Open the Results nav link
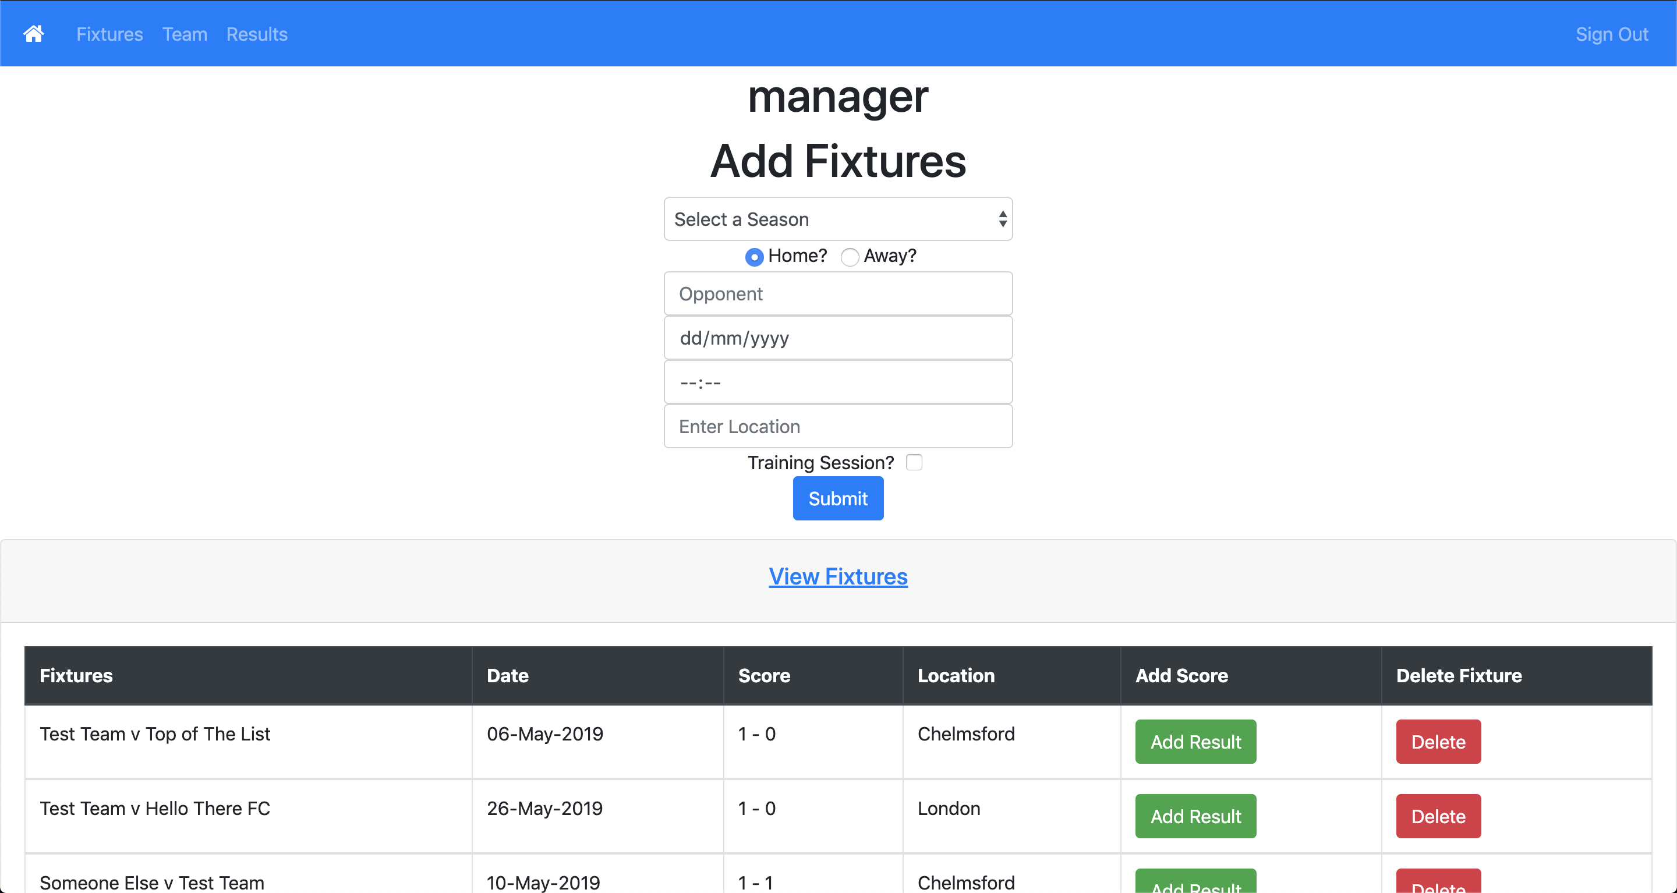The width and height of the screenshot is (1677, 893). click(x=256, y=34)
